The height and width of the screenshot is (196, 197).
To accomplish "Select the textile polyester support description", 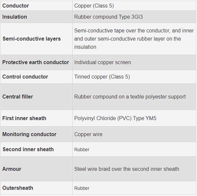I will 130,97.
